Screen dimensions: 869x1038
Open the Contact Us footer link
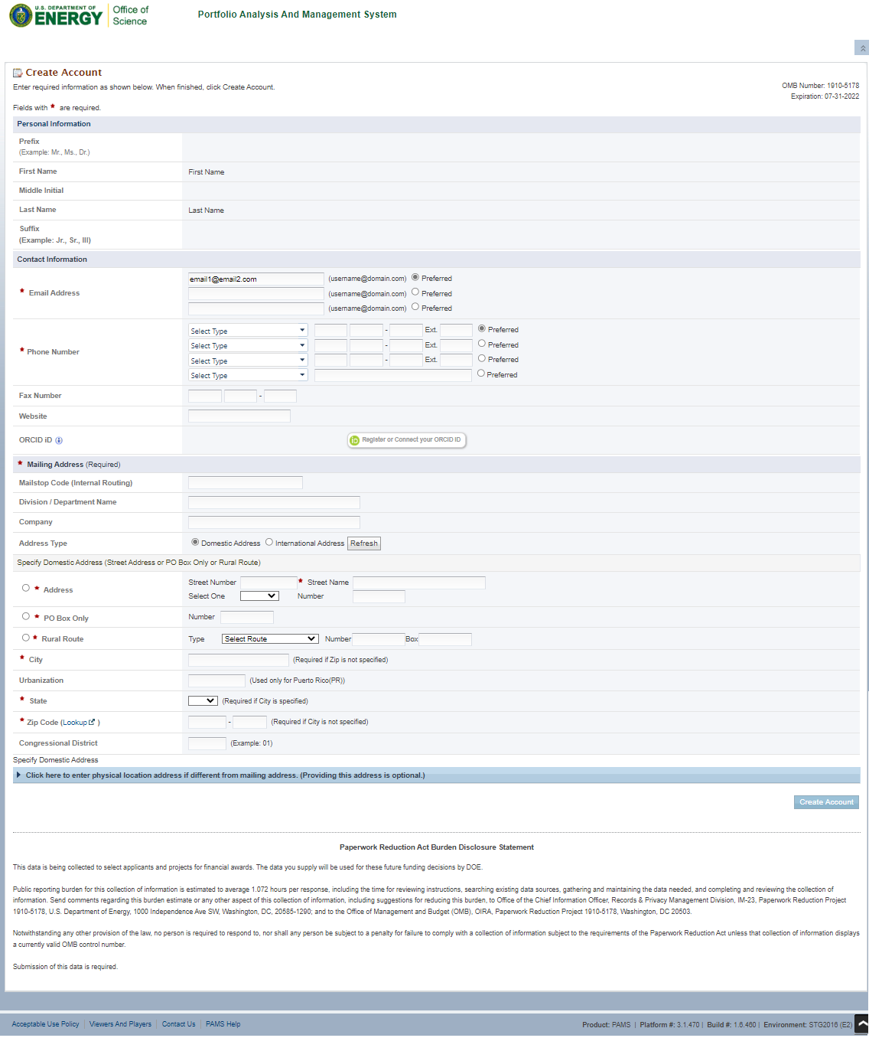[x=178, y=1024]
